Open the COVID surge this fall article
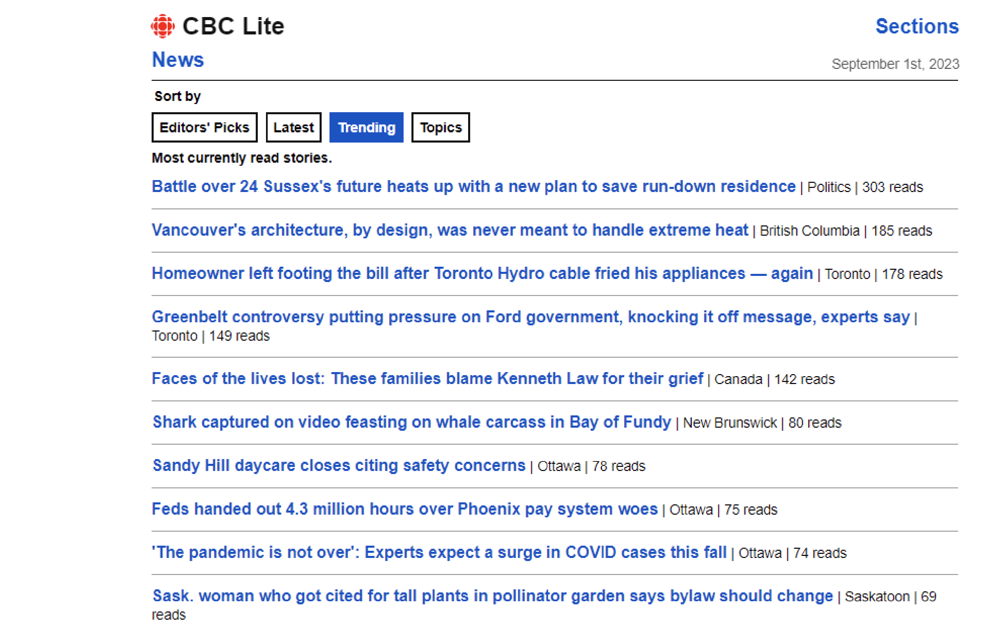 click(x=439, y=552)
